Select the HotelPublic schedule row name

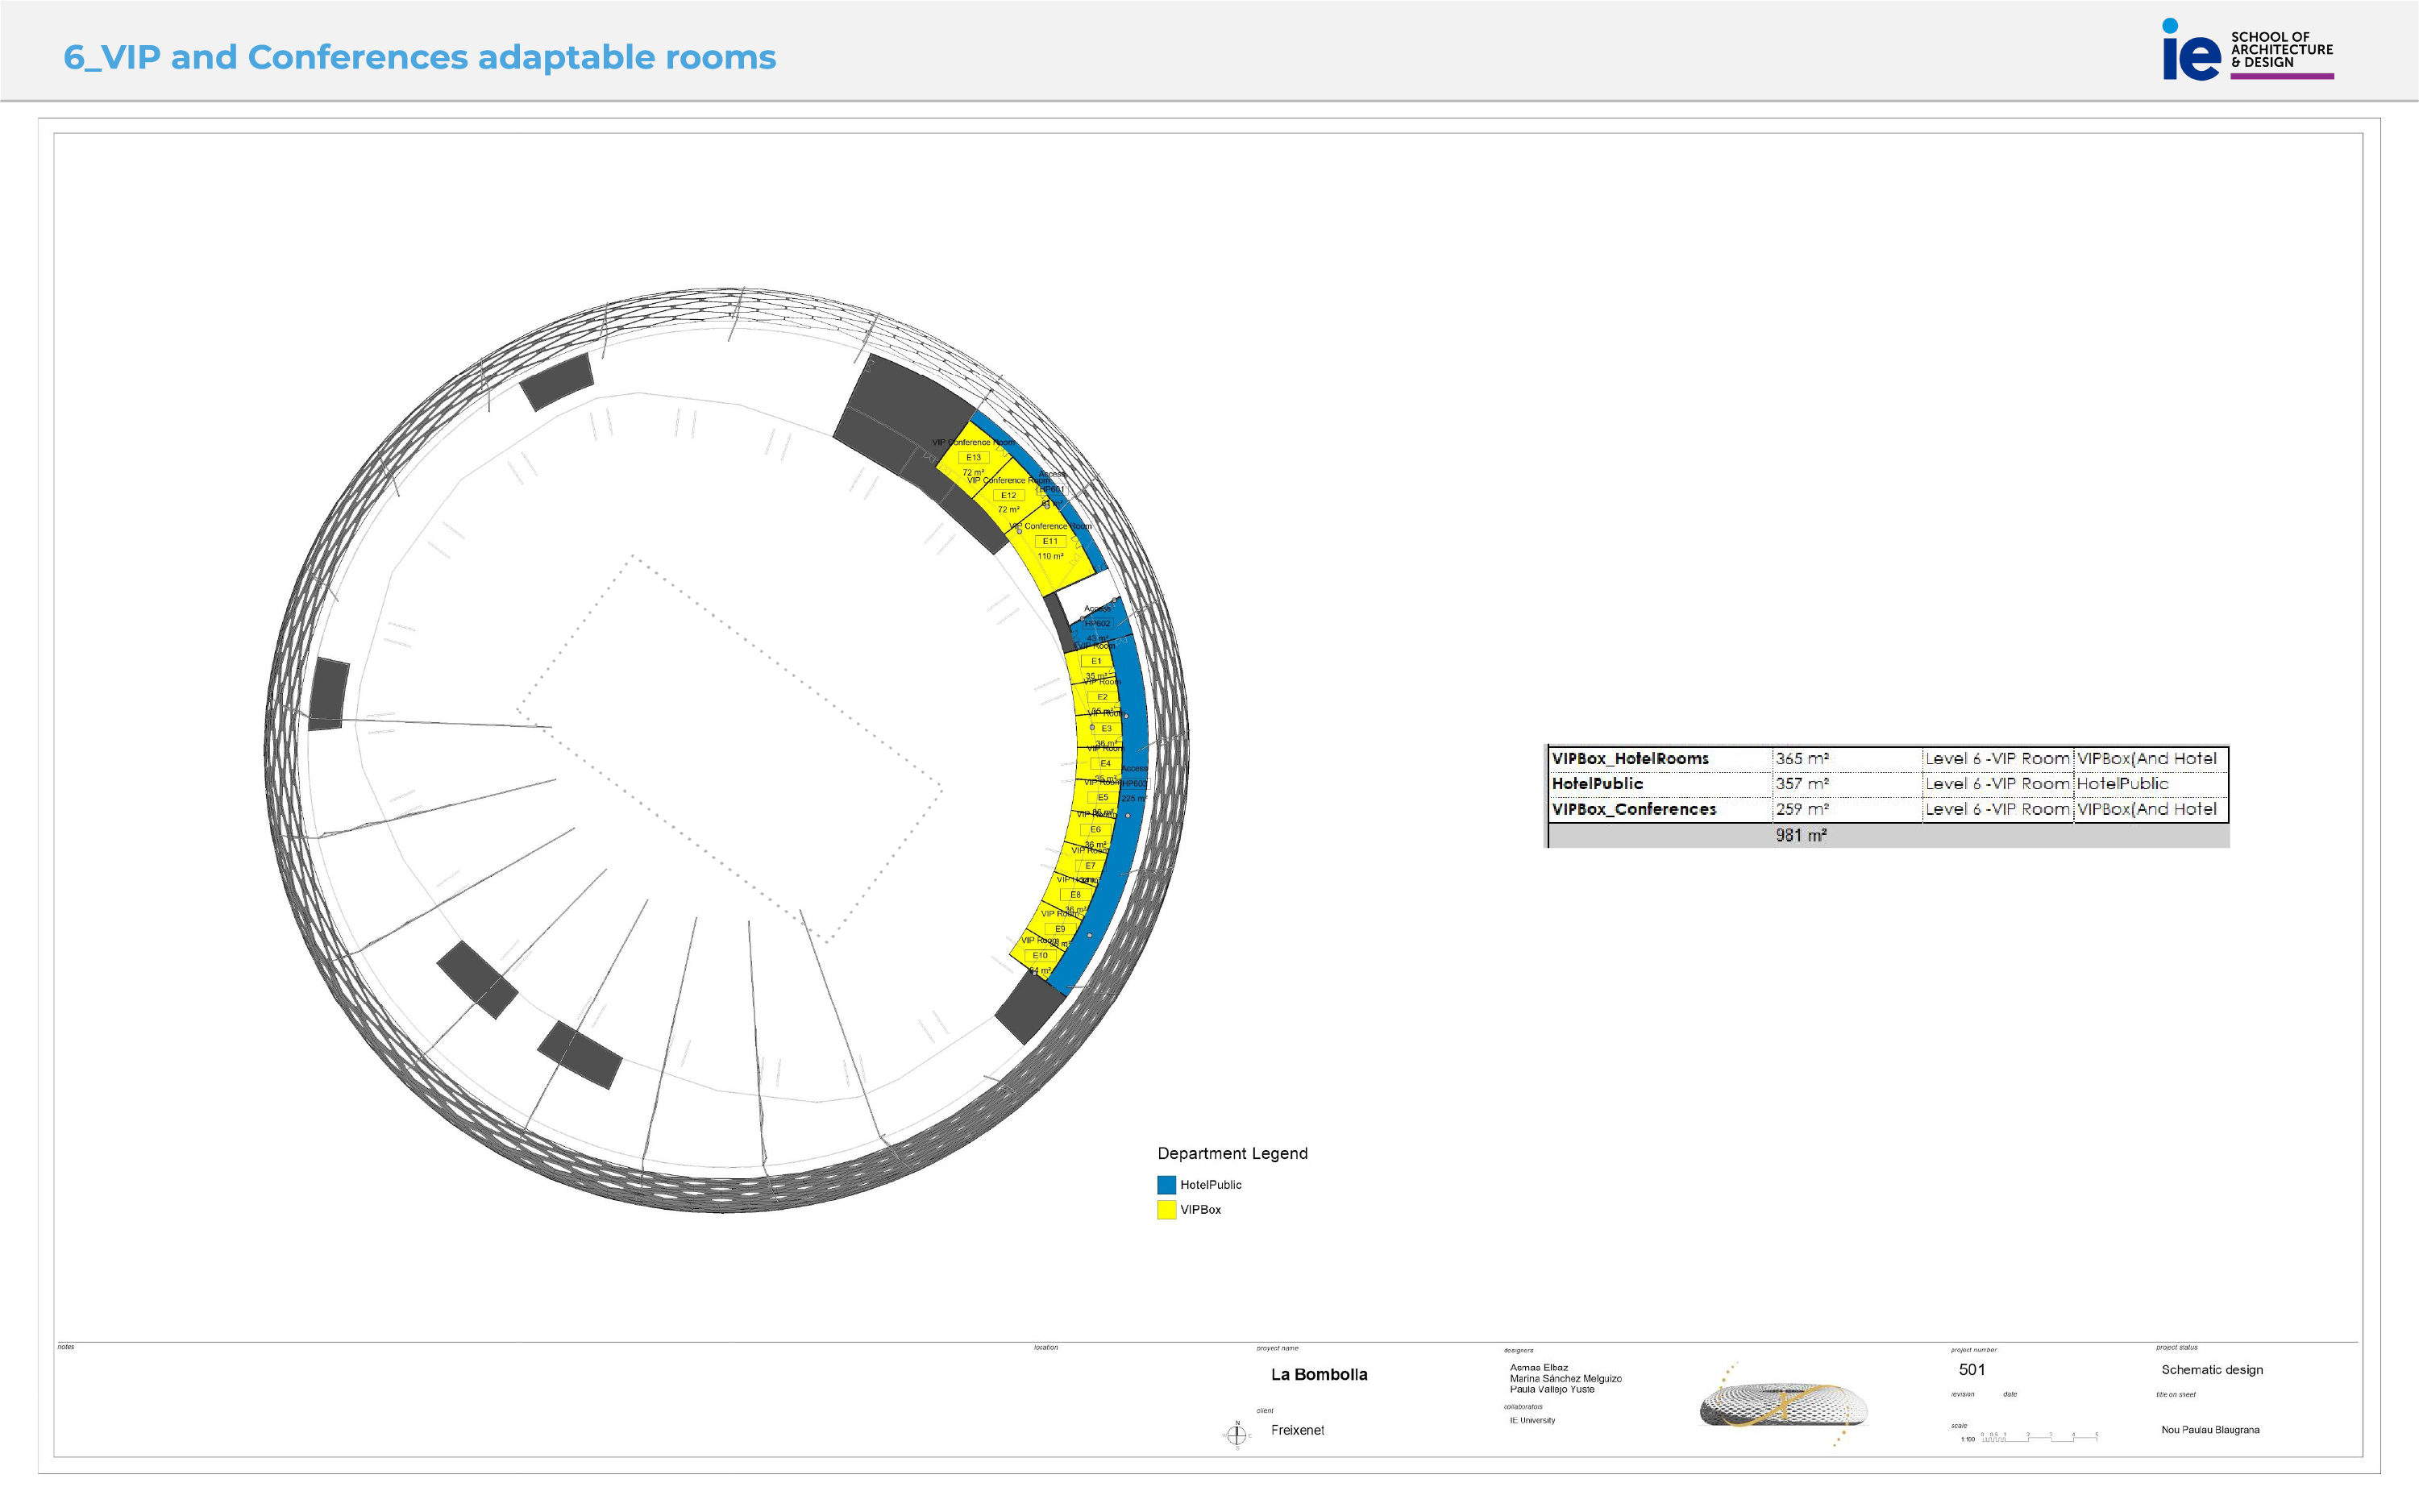(x=1597, y=784)
